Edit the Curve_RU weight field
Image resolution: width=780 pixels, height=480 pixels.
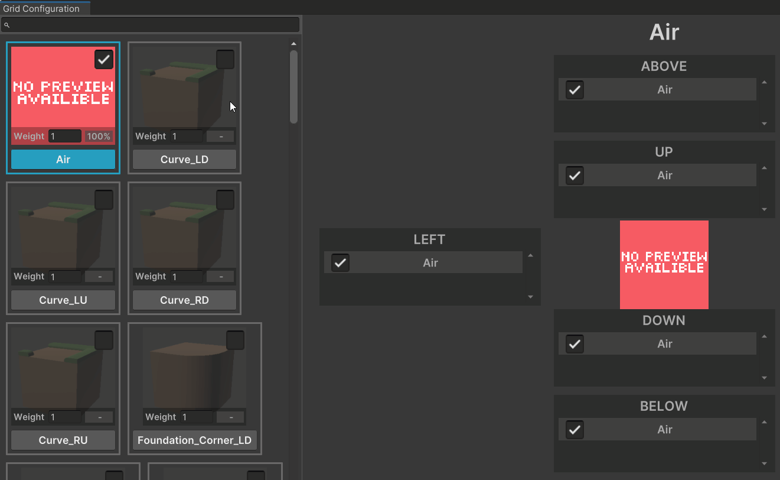pyautogui.click(x=65, y=417)
